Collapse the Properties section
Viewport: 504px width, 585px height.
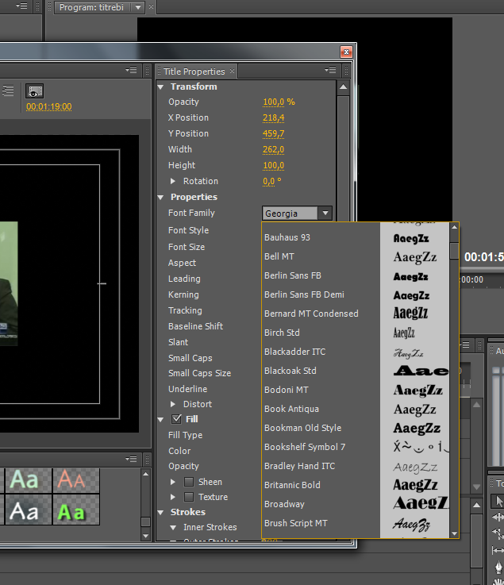click(161, 198)
